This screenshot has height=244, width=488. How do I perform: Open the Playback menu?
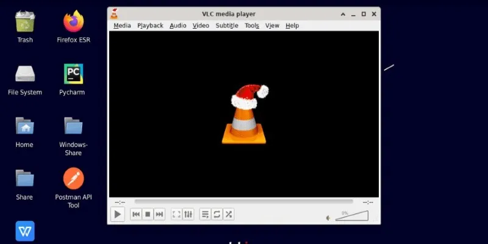click(150, 26)
